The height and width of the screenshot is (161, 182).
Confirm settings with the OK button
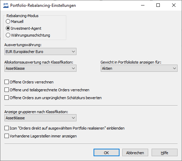click(107, 152)
